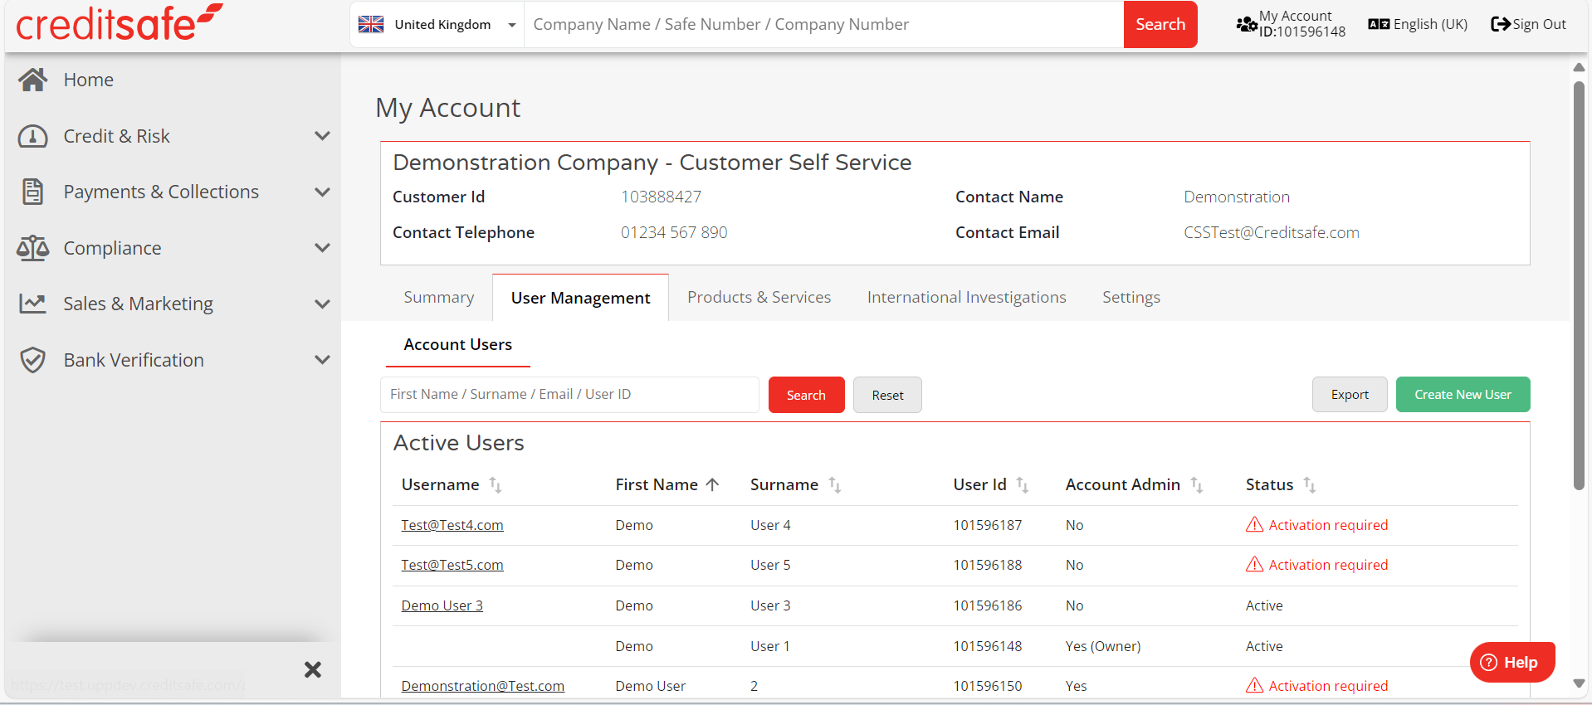Expand the Payments & Collections chevron
Viewport: 1592px width, 705px height.
(322, 192)
